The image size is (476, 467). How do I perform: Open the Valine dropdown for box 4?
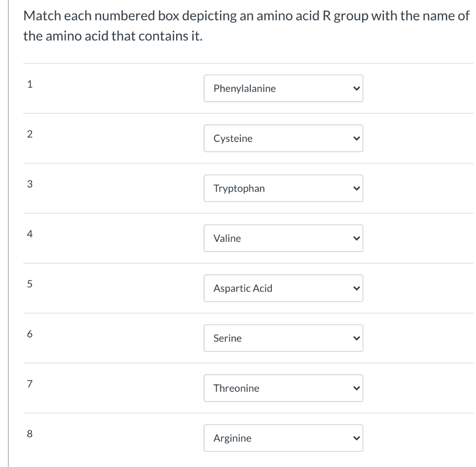[x=283, y=239]
